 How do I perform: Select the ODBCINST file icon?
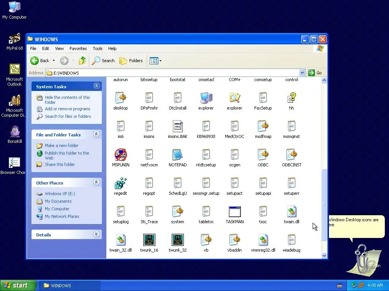291,155
